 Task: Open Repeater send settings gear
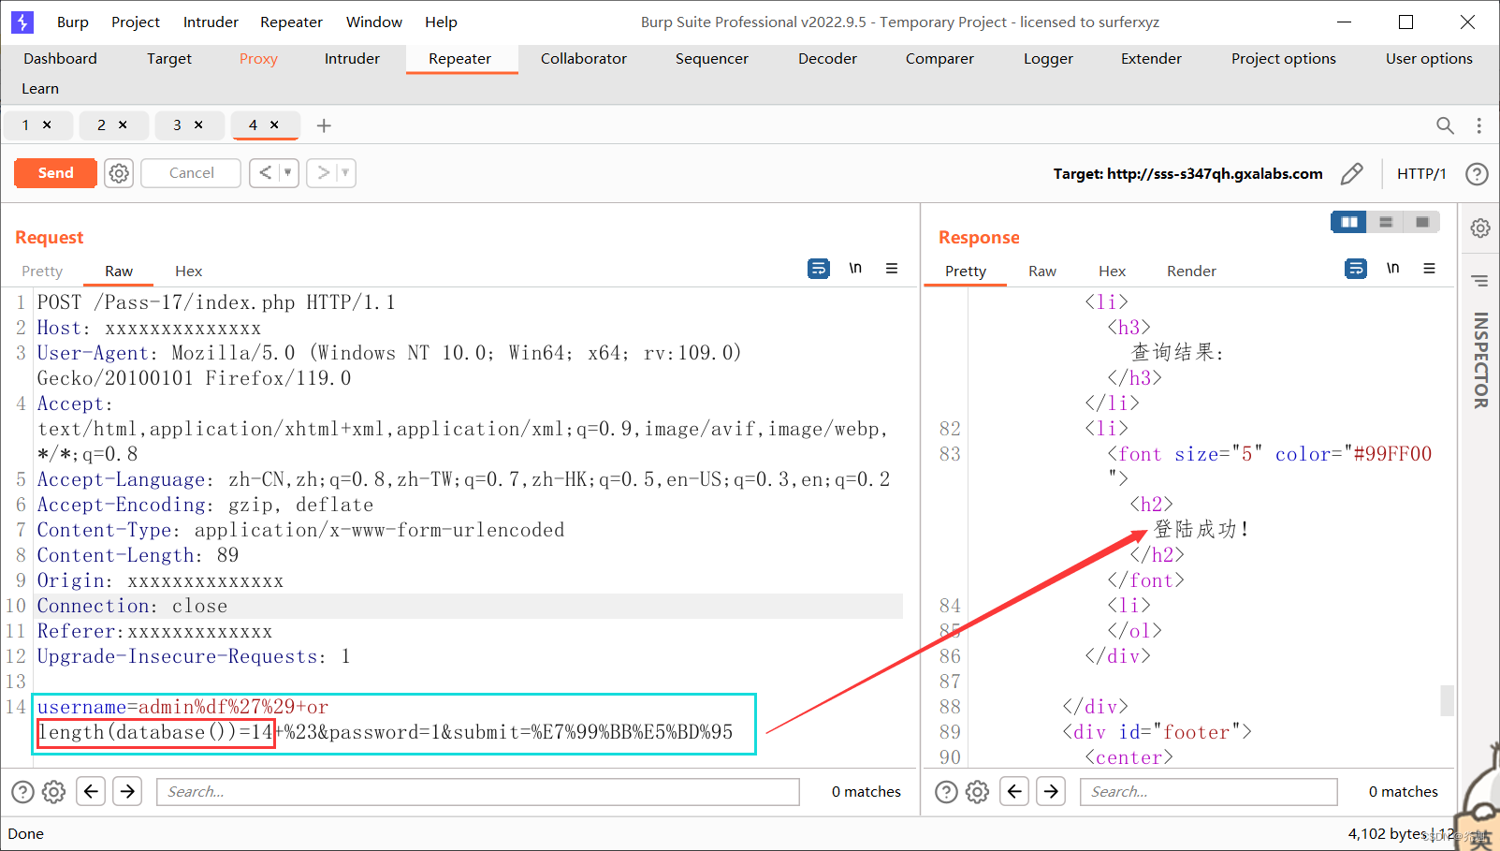click(119, 173)
